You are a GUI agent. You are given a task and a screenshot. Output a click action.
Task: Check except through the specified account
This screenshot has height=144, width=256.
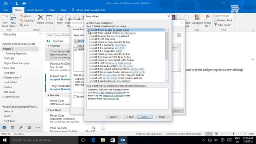[88, 36]
